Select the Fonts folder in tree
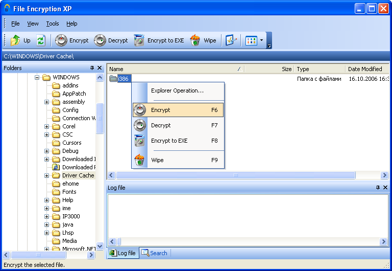This screenshot has width=392, height=271. click(69, 192)
